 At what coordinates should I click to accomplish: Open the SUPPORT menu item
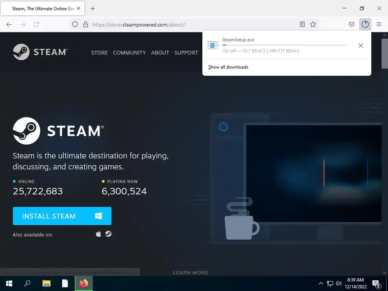[186, 53]
